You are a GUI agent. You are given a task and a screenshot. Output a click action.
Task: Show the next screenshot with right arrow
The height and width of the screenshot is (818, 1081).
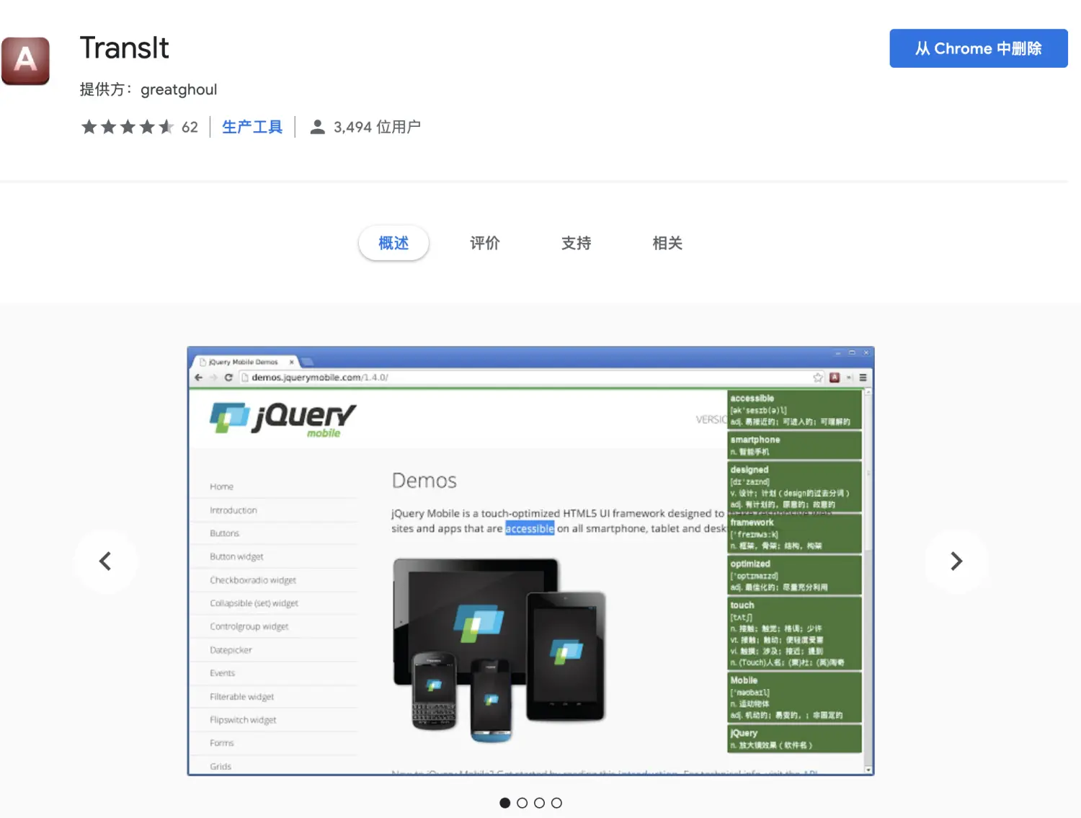point(956,561)
